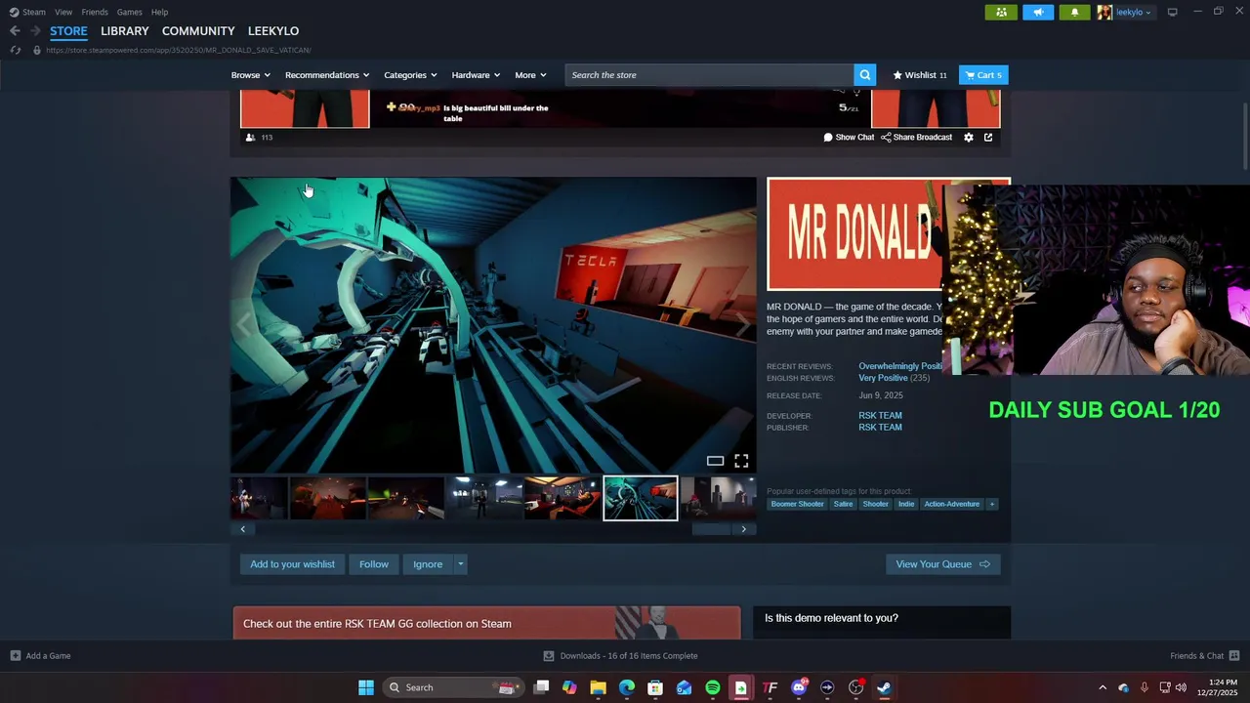Open the Friends & Chat icon
The image size is (1250, 703).
click(1234, 656)
